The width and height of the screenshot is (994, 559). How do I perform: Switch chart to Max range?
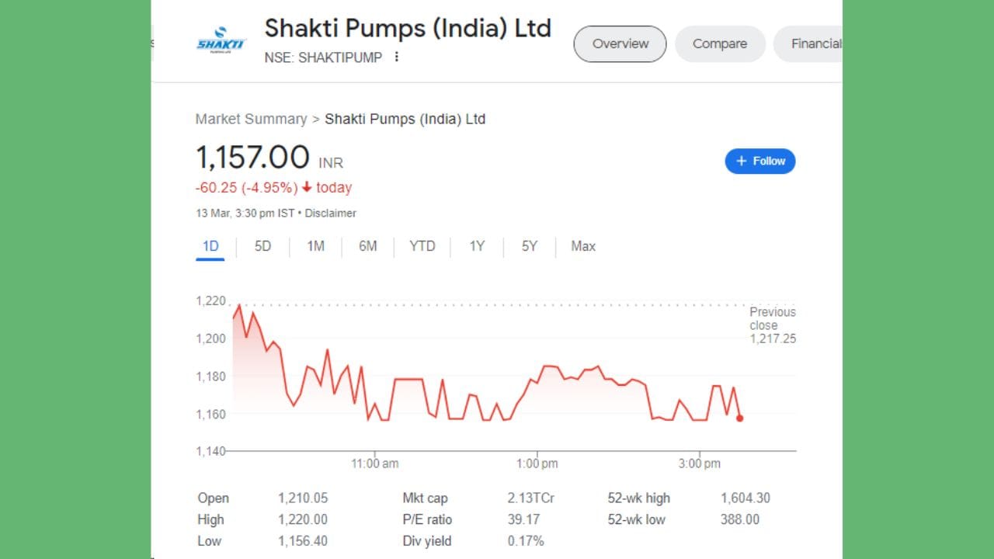point(582,246)
